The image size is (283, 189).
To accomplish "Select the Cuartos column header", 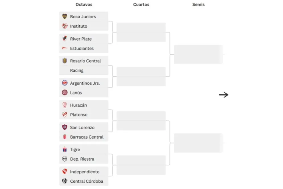I will 141,5.
